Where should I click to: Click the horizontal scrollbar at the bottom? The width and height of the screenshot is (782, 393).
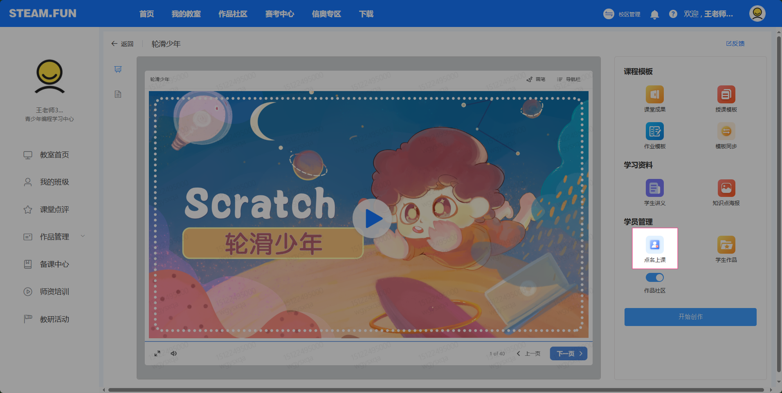(436, 390)
